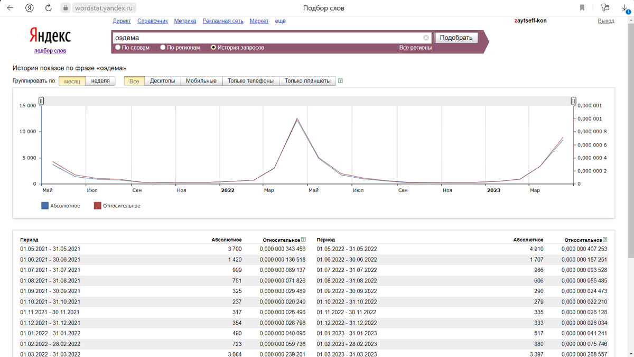The width and height of the screenshot is (634, 357).
Task: Open the Все регионы region selector
Action: (415, 48)
